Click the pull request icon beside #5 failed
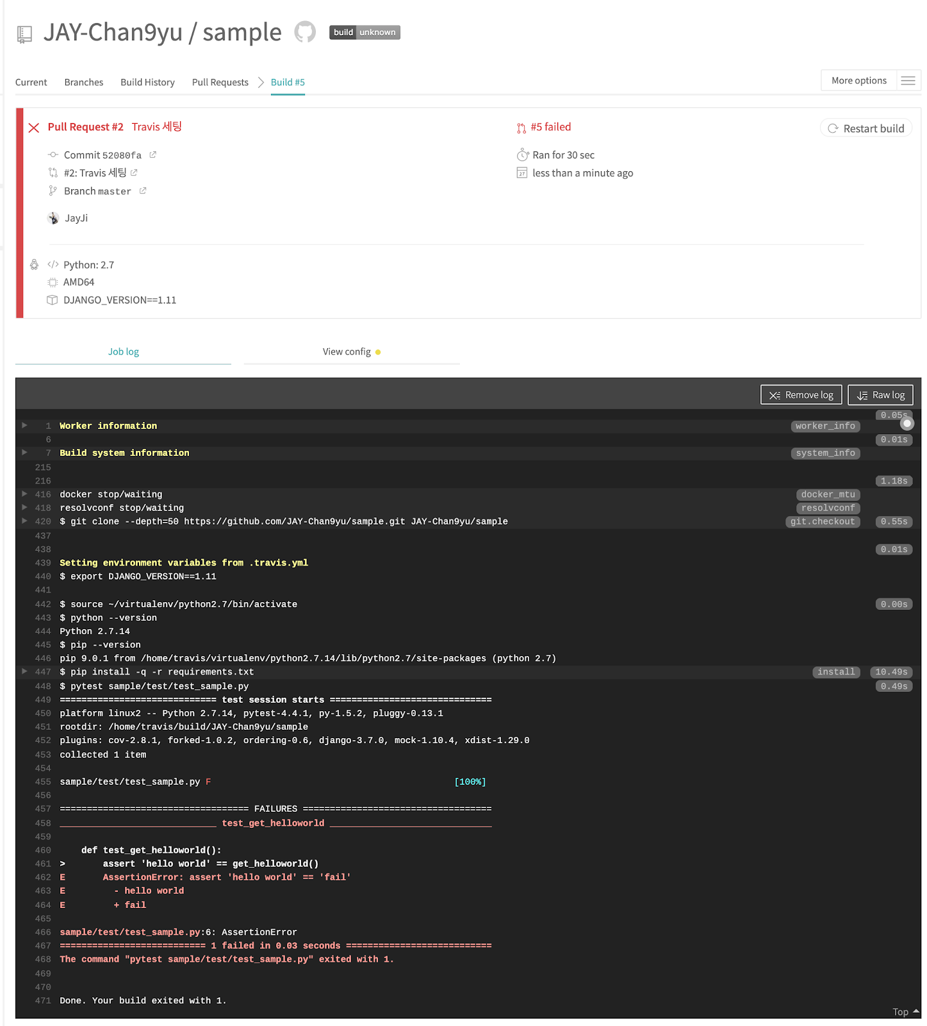 pyautogui.click(x=521, y=128)
